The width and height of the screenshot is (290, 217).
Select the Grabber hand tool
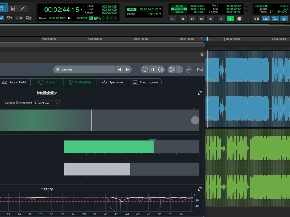point(3,8)
